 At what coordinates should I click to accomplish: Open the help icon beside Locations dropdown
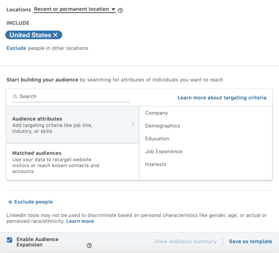point(120,10)
